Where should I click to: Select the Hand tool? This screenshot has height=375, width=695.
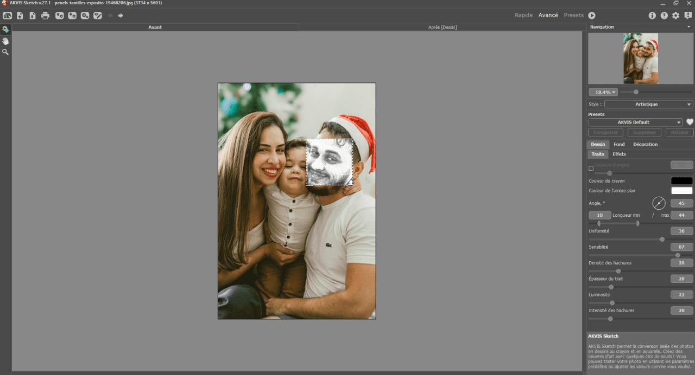5,41
